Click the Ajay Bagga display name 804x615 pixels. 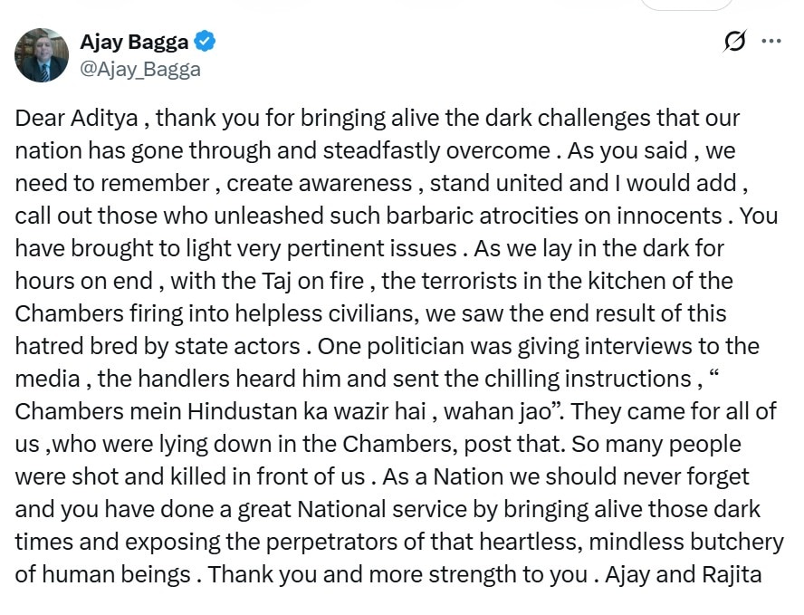pos(133,42)
